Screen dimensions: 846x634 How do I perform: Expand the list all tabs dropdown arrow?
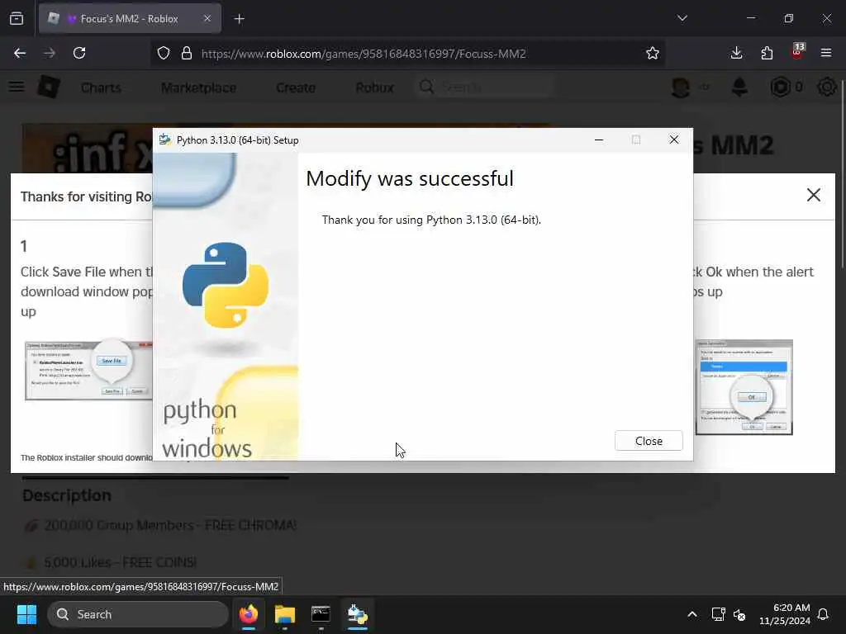682,18
